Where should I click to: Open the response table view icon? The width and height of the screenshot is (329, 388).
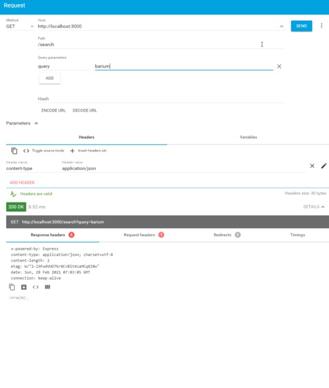tap(47, 287)
